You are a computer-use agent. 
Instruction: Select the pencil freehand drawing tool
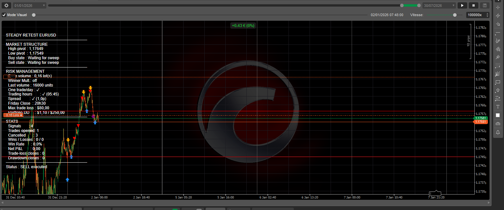(498, 41)
